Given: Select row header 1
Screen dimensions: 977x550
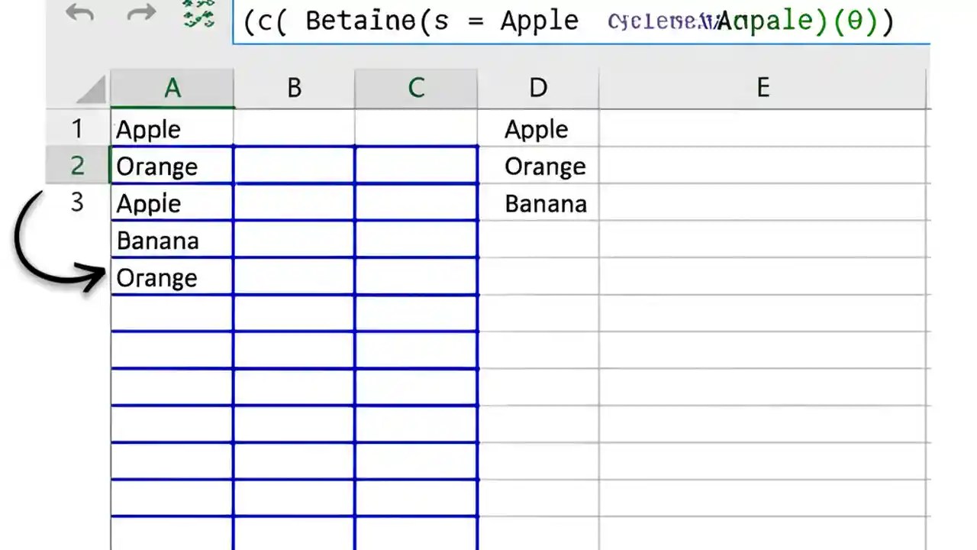Looking at the screenshot, I should (x=77, y=129).
